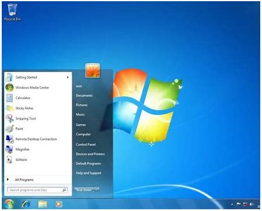Launch Windows Media Player from the taskbar
Screen dimensions: 262x211
coord(58,204)
